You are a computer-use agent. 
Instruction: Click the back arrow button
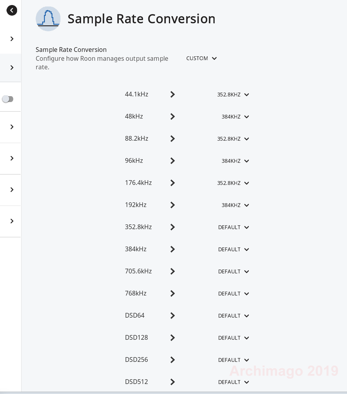[12, 10]
